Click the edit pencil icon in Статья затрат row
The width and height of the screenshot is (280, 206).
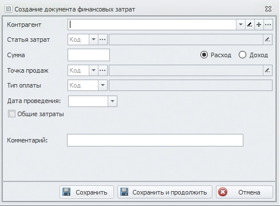click(267, 39)
